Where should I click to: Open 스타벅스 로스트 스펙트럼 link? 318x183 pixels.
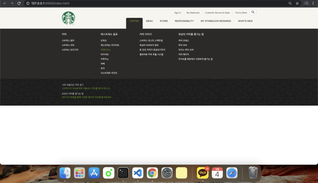point(151,41)
